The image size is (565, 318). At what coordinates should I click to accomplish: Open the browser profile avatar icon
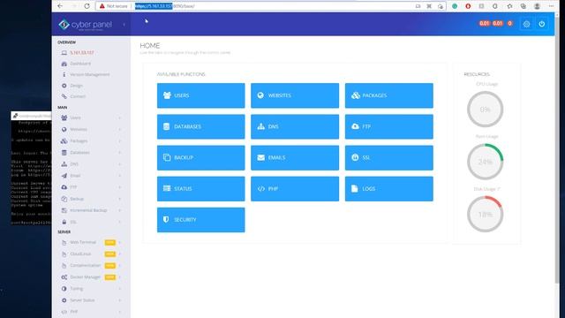click(537, 6)
